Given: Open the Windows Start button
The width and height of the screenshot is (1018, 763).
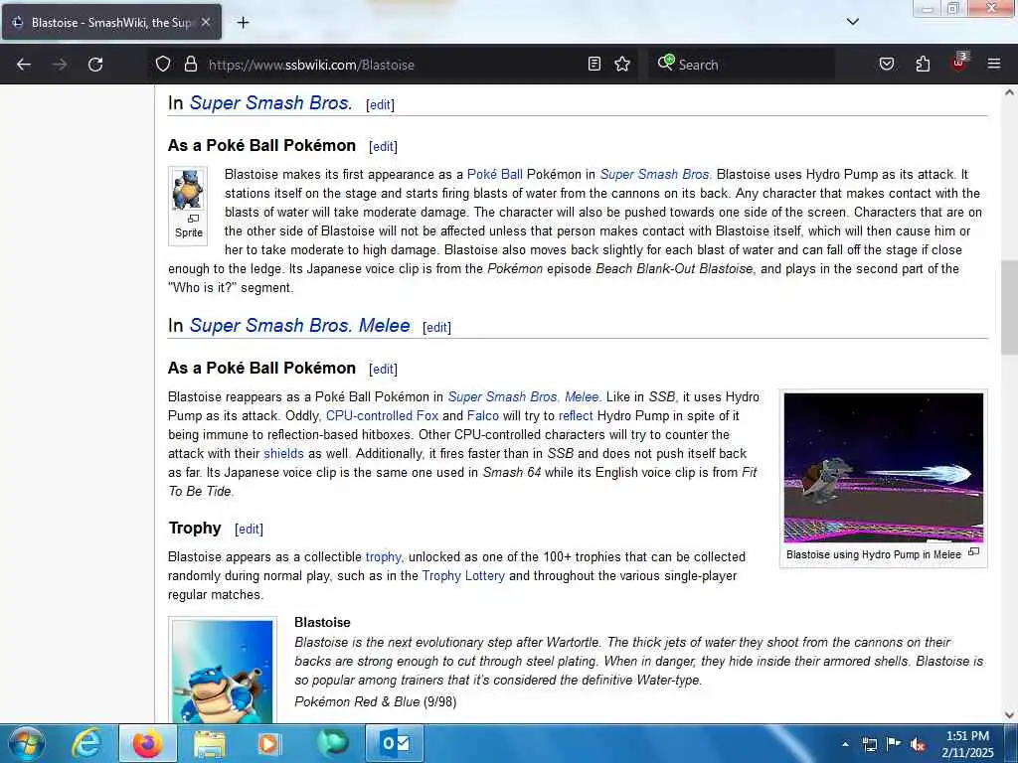Looking at the screenshot, I should click(x=26, y=743).
